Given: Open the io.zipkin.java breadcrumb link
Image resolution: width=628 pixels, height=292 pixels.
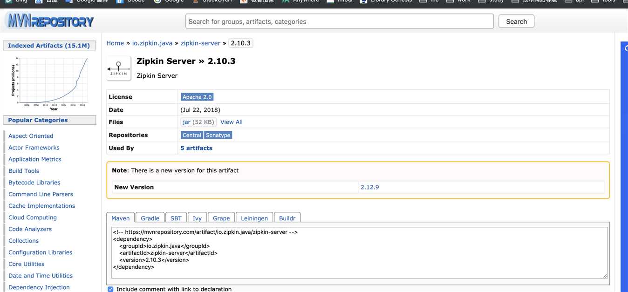Looking at the screenshot, I should [152, 43].
